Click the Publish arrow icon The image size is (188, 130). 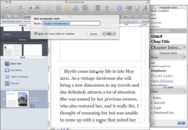[x=107, y=8]
